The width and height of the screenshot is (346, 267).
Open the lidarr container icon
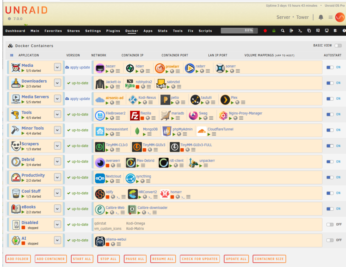tap(130, 68)
